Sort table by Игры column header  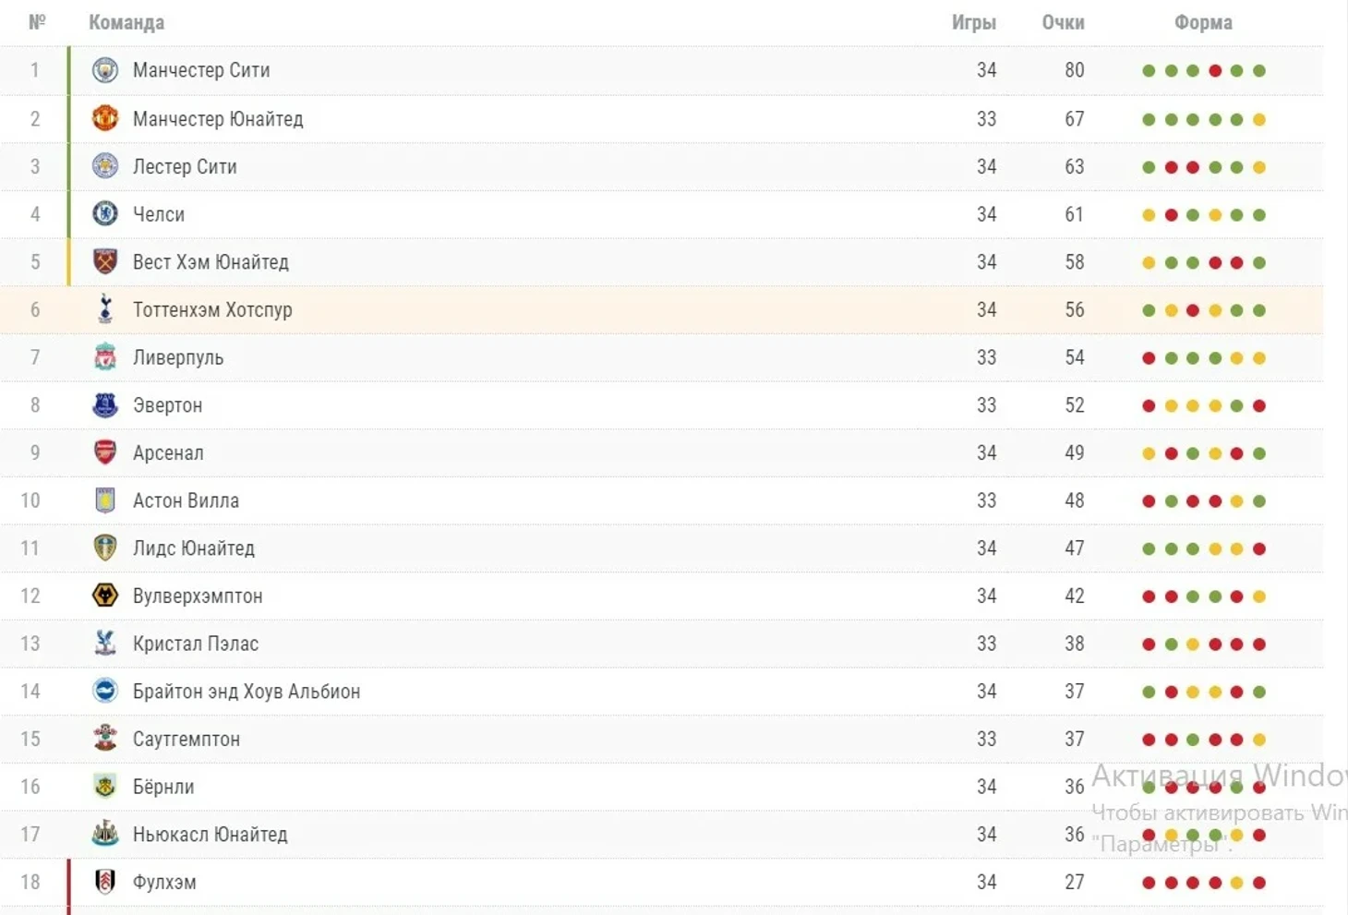coord(973,22)
